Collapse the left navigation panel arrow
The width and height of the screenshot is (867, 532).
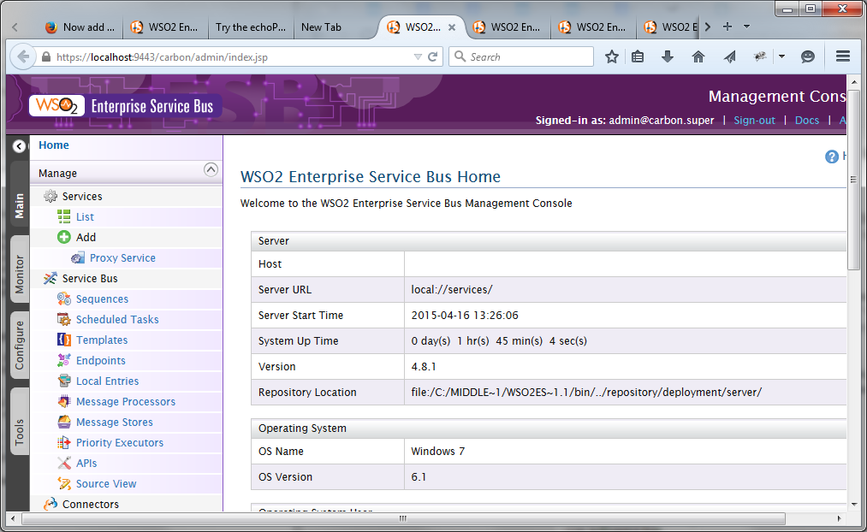19,146
